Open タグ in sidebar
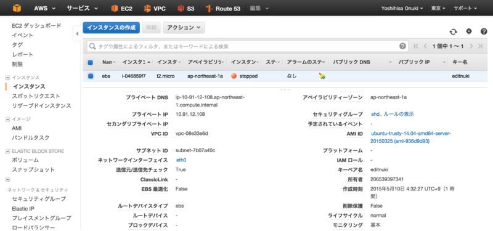493x231 pixels. tap(17, 45)
